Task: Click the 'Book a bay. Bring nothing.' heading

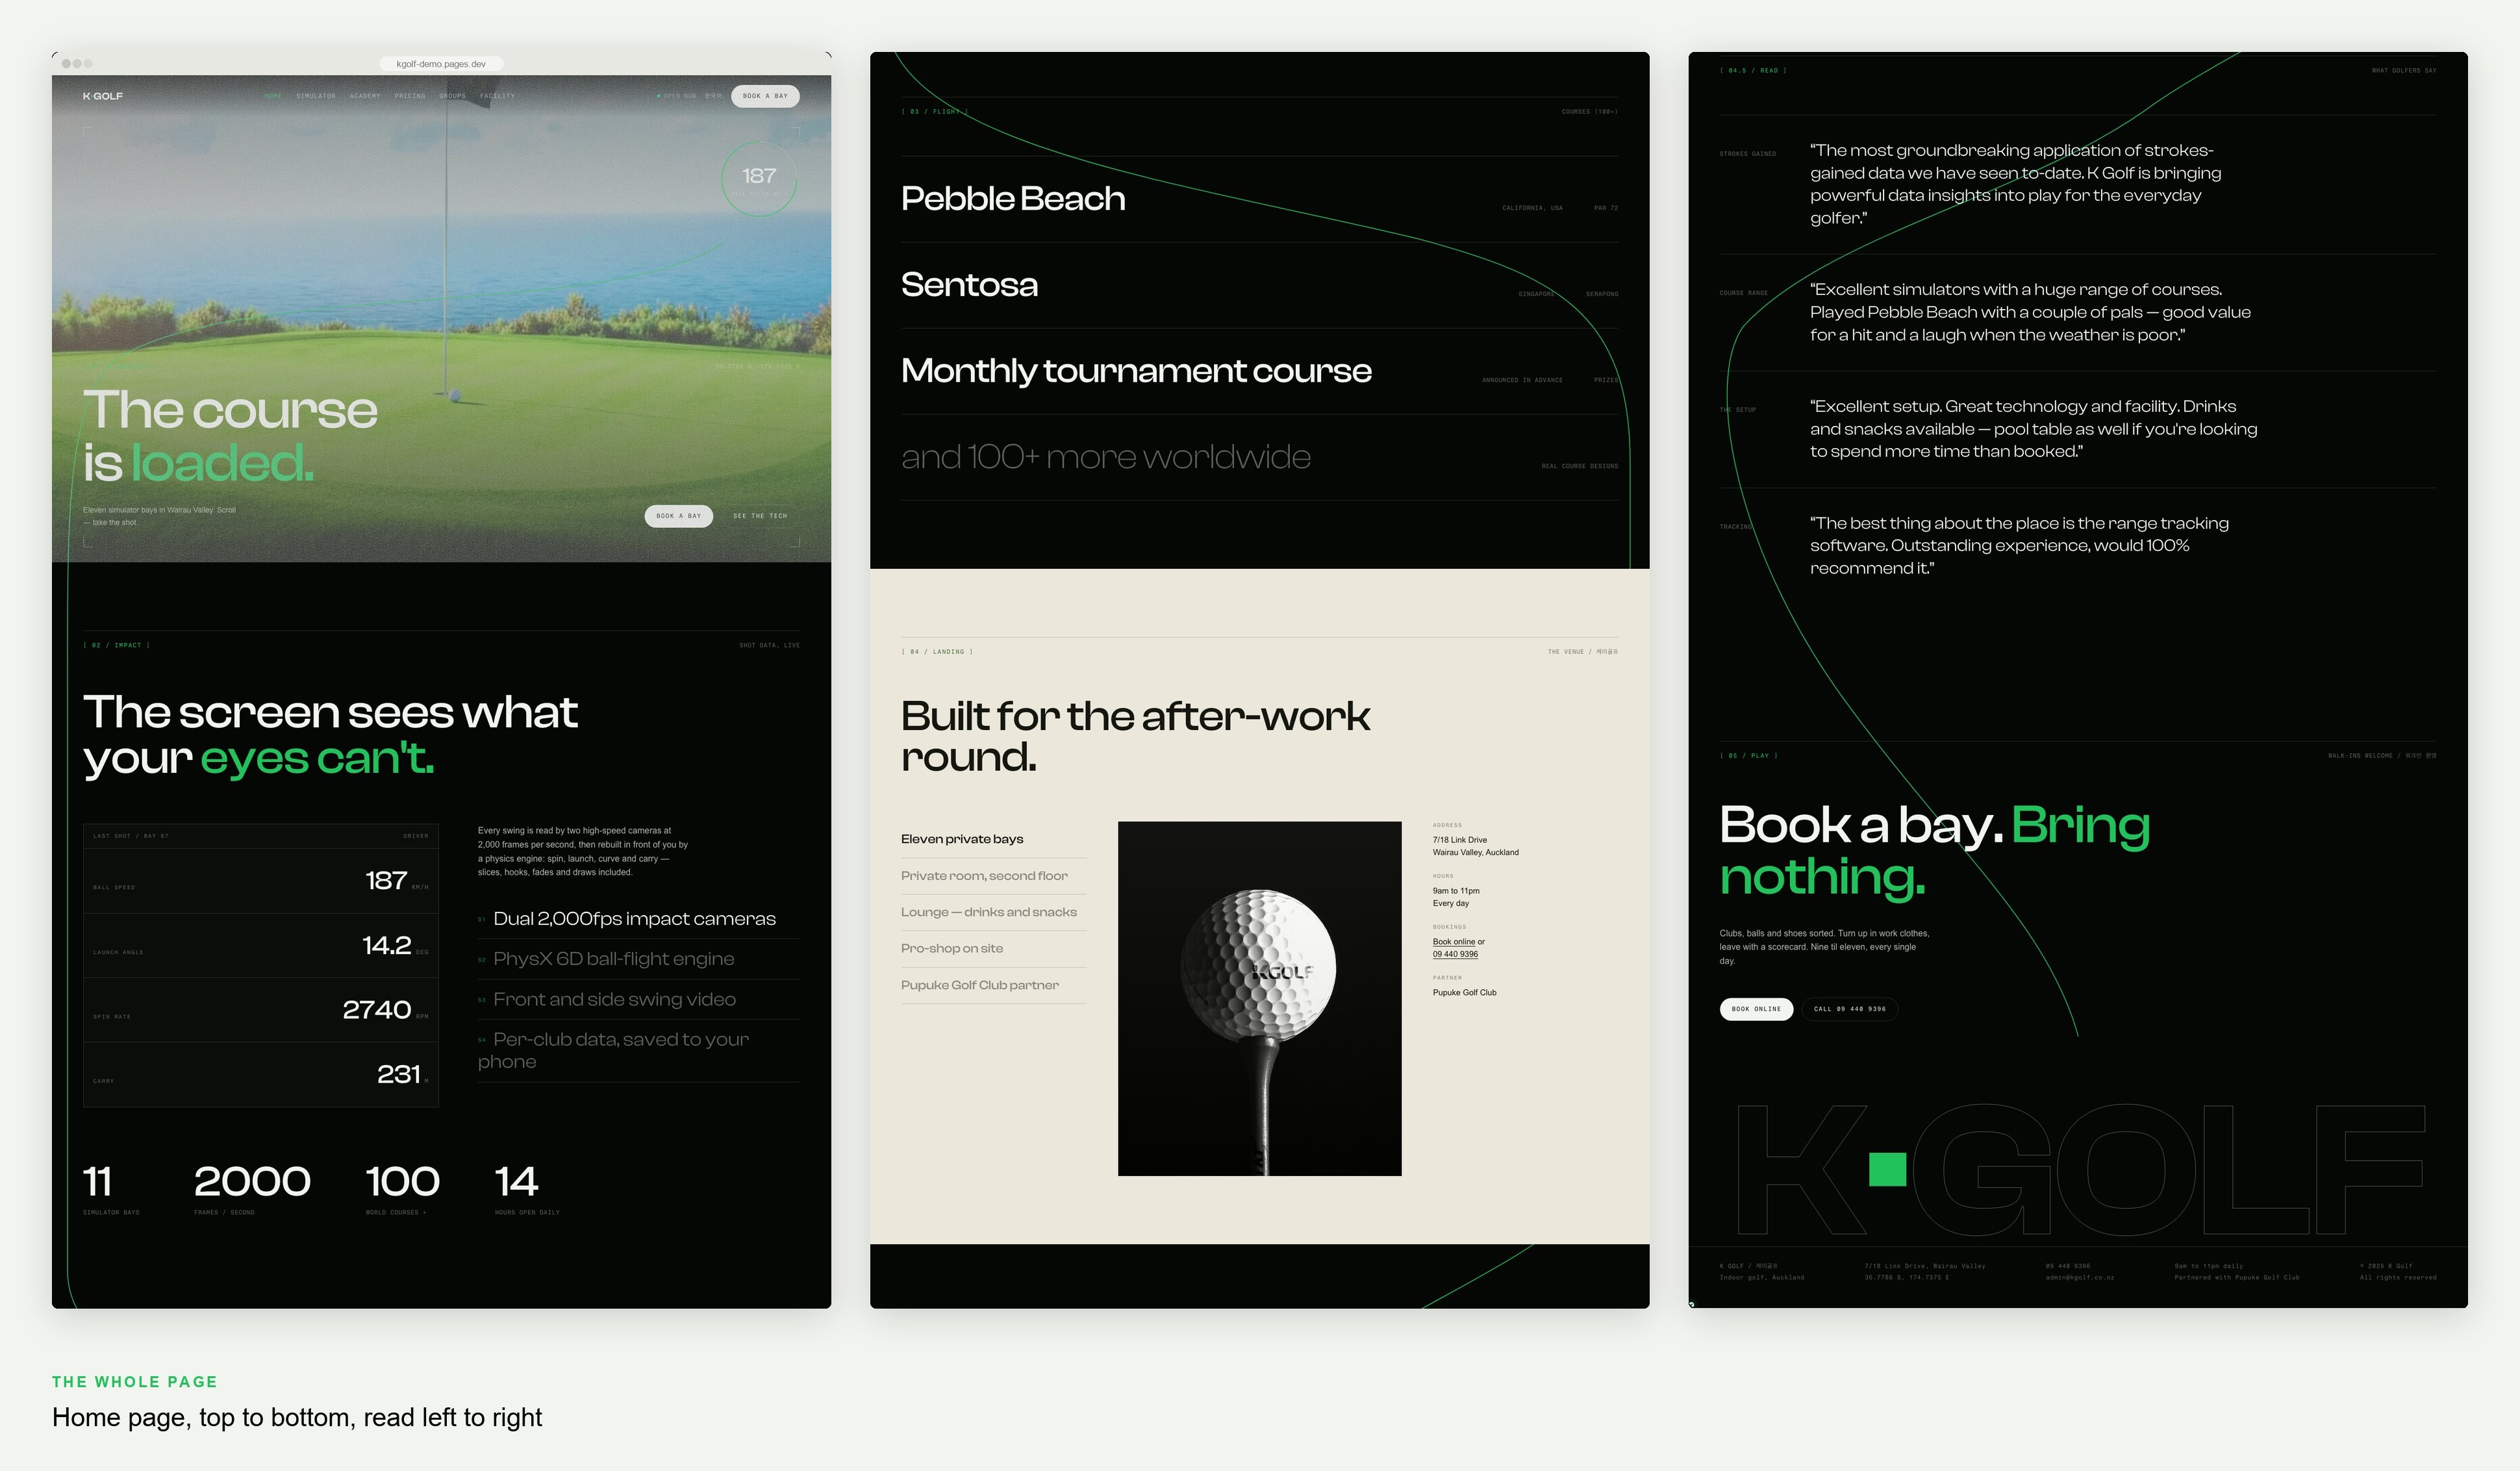Action: click(1934, 851)
